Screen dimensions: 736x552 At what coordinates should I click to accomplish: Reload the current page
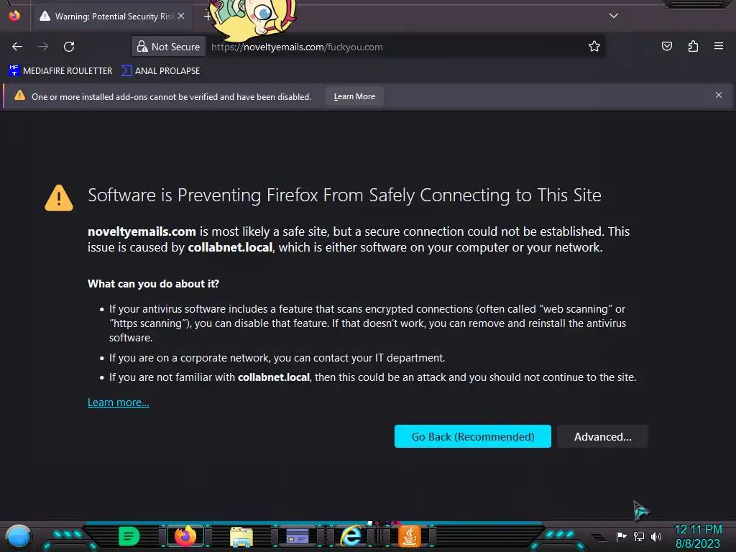point(69,47)
